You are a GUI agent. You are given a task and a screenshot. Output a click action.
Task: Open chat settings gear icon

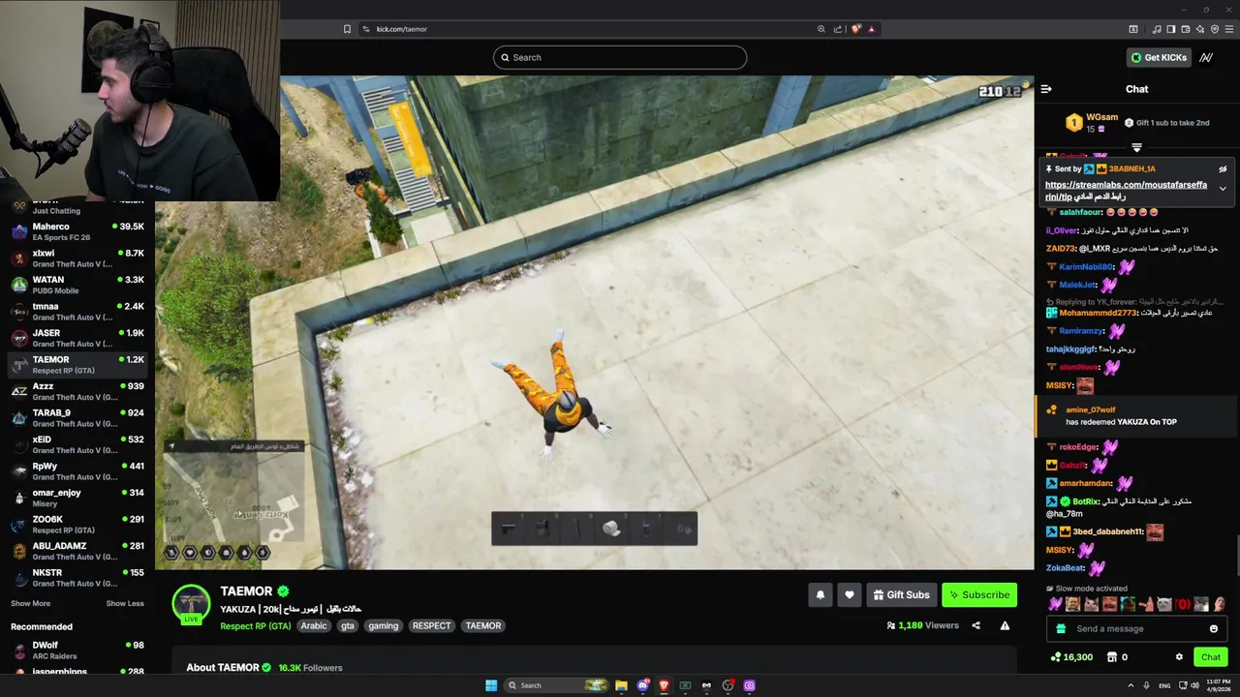pyautogui.click(x=1179, y=657)
